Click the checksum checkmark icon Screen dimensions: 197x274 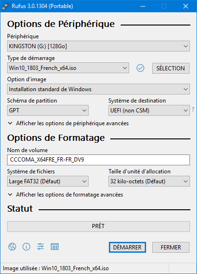pyautogui.click(x=140, y=68)
